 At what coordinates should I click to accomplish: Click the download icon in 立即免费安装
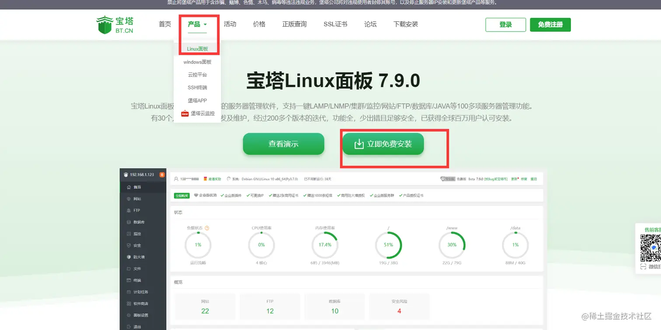(x=358, y=144)
